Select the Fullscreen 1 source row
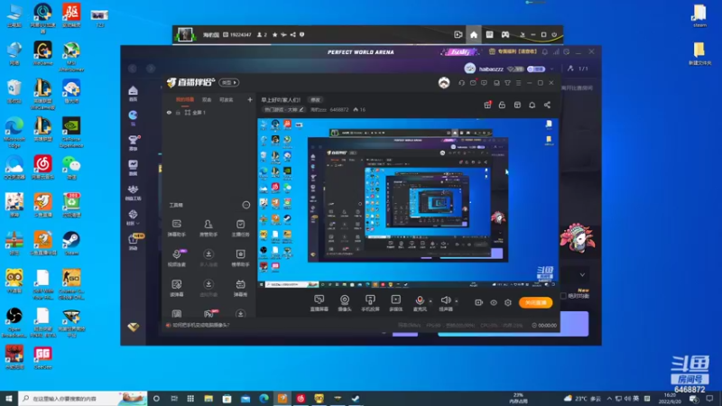This screenshot has width=722, height=406. click(x=209, y=112)
